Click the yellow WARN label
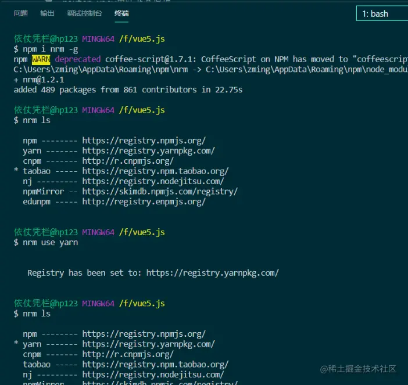The height and width of the screenshot is (385, 408). pyautogui.click(x=41, y=60)
